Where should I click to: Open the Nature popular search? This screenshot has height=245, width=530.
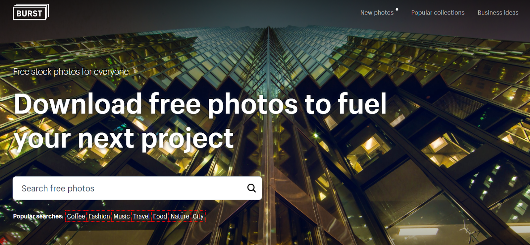pyautogui.click(x=180, y=216)
